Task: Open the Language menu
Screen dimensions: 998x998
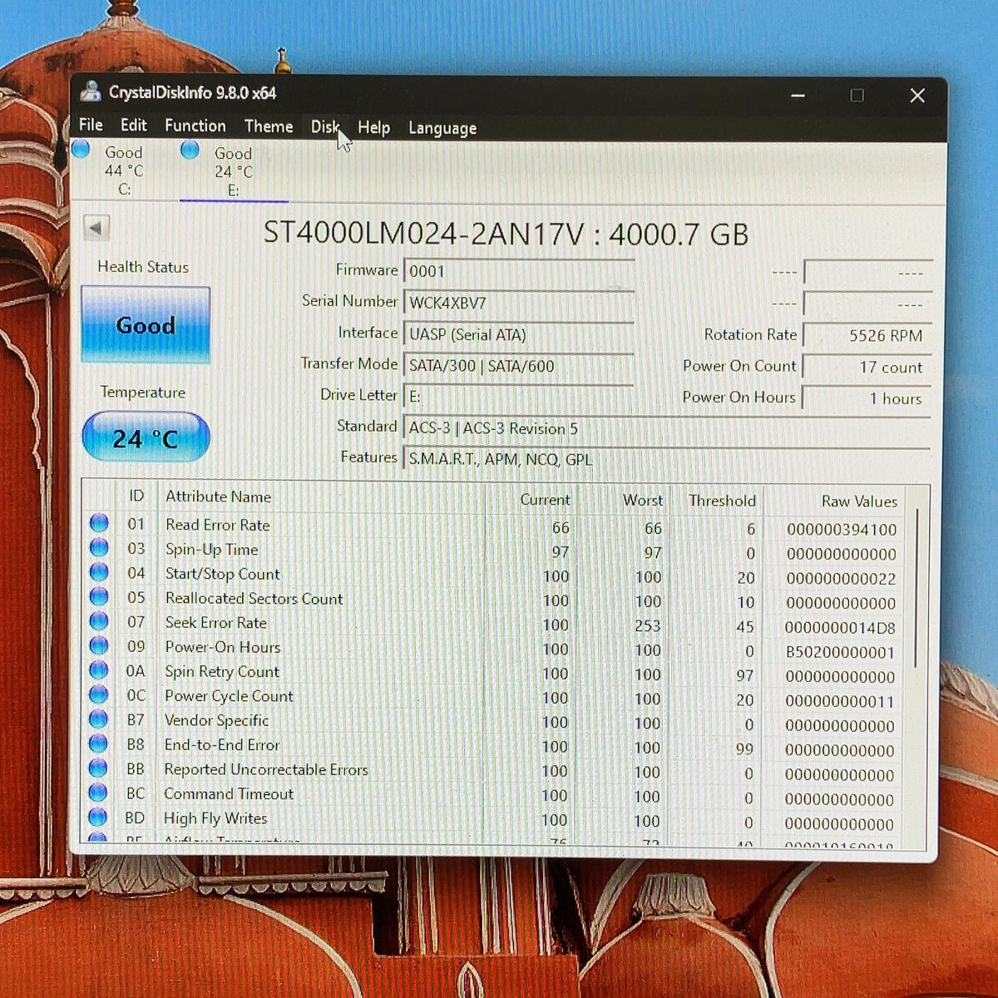Action: pyautogui.click(x=442, y=128)
